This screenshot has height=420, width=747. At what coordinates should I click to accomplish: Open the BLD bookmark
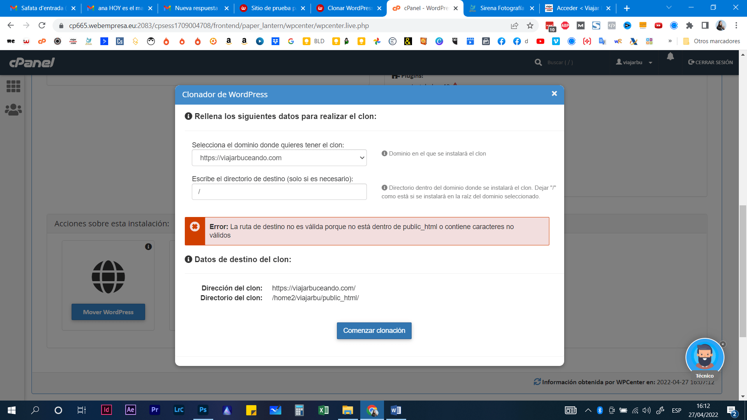click(x=314, y=41)
